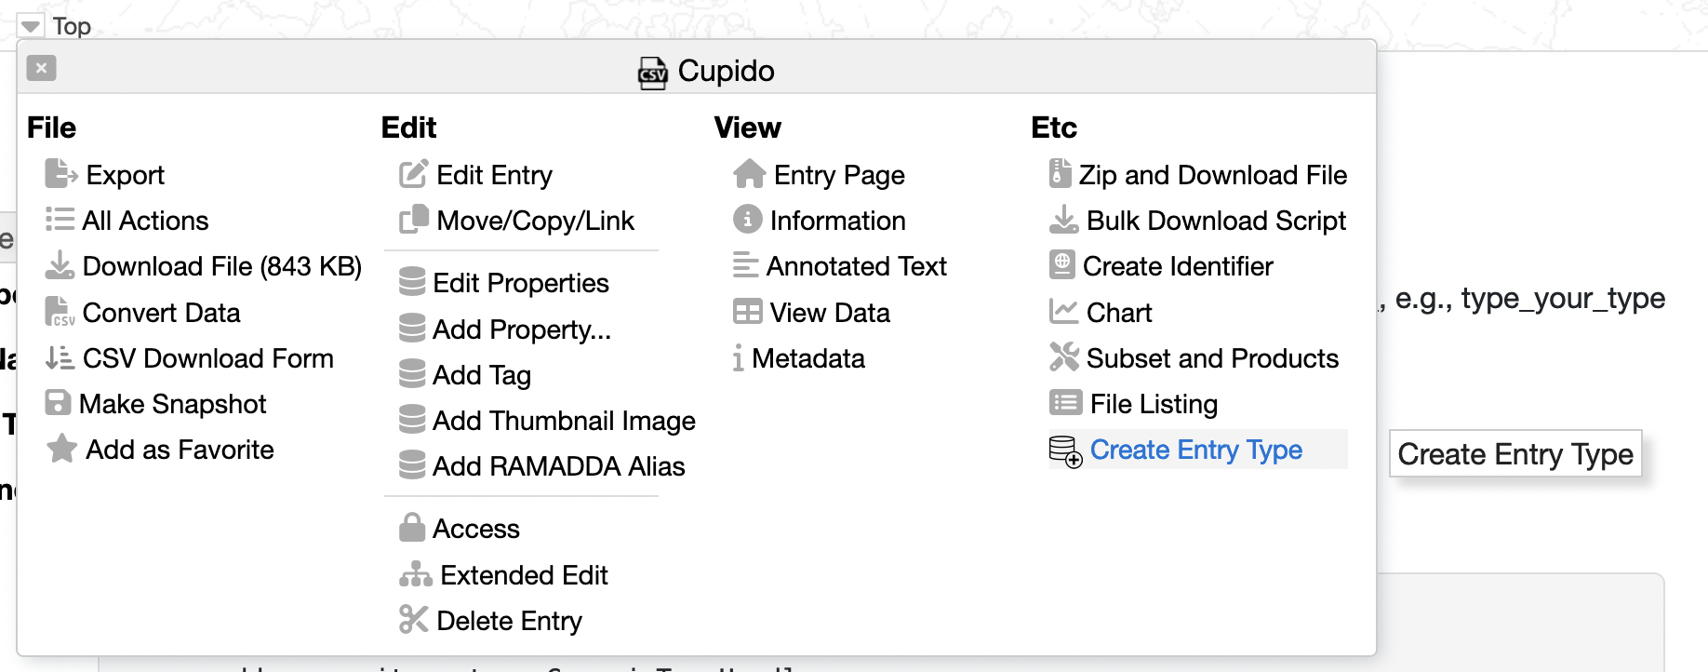Click the File Listing icon

pos(1065,402)
